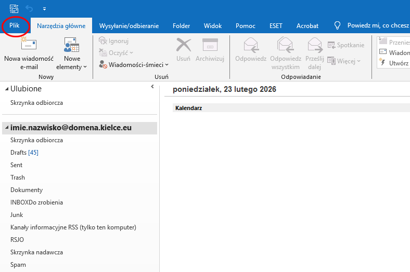Click the lightbulb Tell Me icon

[x=337, y=25]
